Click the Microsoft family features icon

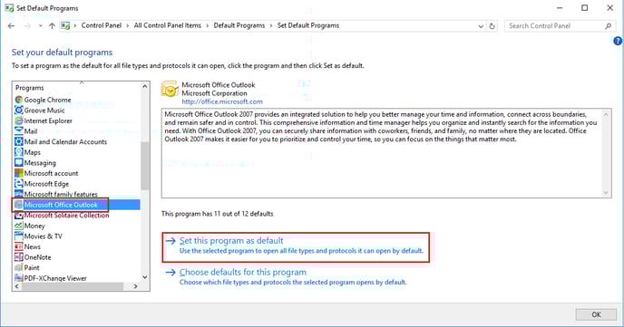point(19,194)
